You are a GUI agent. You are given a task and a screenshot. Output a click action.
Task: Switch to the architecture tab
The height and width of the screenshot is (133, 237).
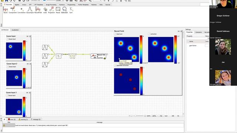(x=5, y=30)
